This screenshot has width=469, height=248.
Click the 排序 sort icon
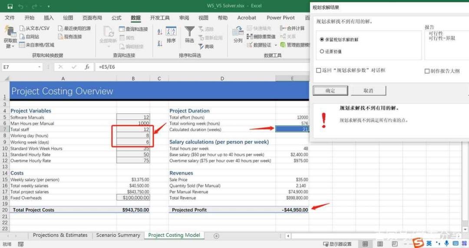171,31
